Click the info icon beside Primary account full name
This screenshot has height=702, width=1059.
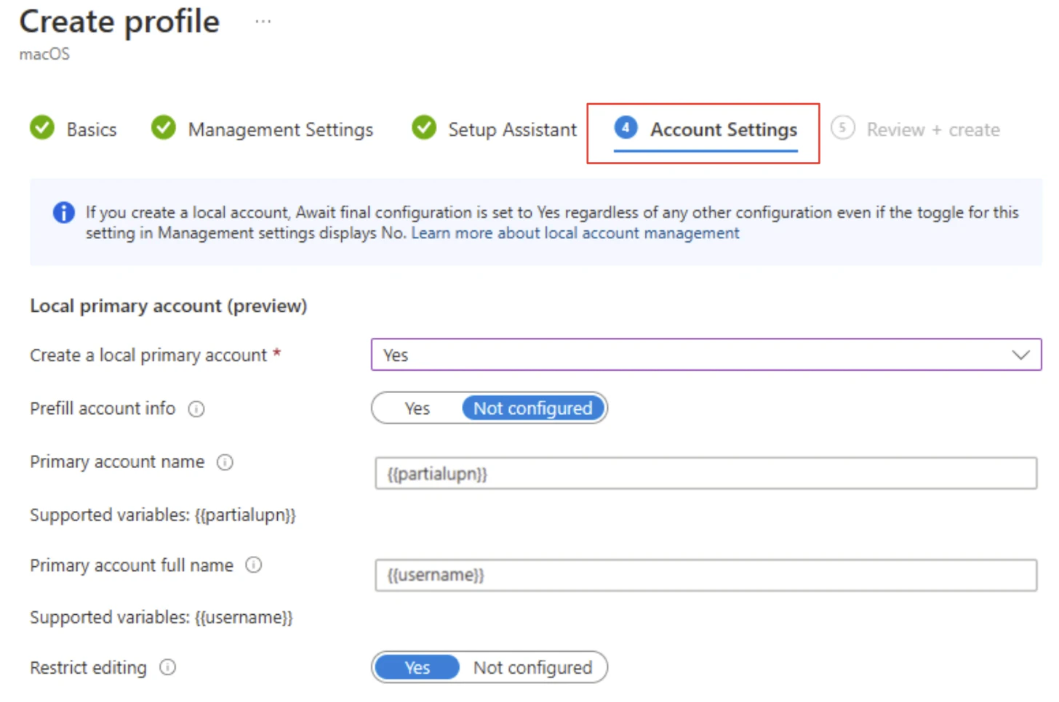(x=254, y=565)
